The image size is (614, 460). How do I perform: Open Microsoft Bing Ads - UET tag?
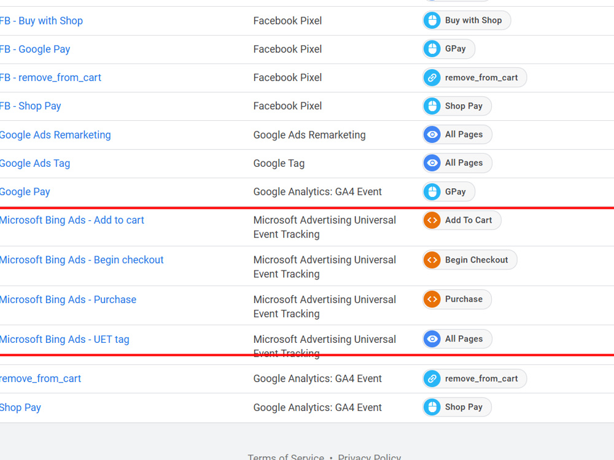(x=64, y=340)
